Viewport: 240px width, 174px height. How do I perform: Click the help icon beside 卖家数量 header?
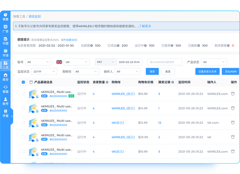(107, 82)
